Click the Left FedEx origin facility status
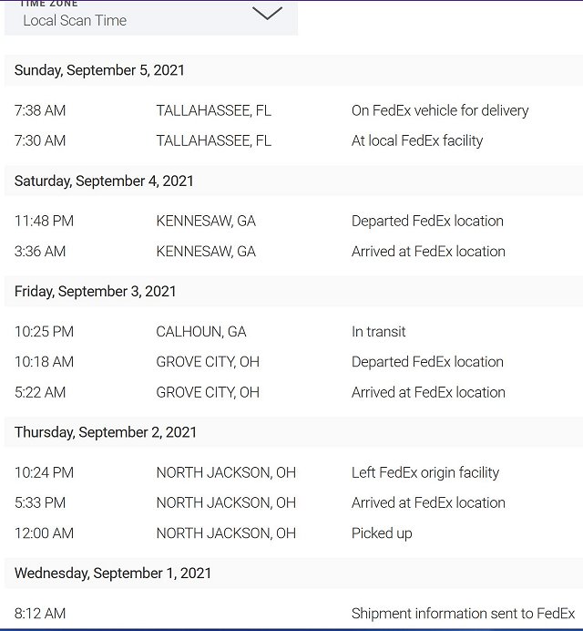Viewport: 583px width, 631px height. [x=425, y=472]
